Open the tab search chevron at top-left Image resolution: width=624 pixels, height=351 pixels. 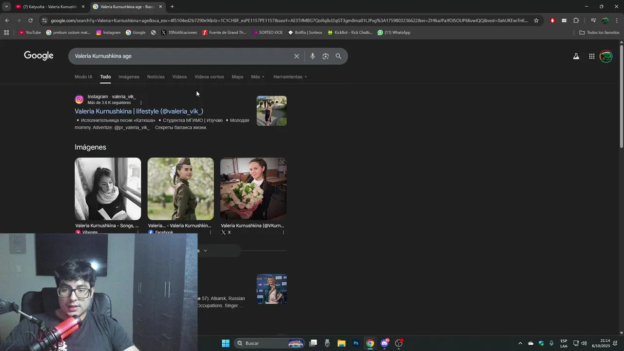pos(6,6)
